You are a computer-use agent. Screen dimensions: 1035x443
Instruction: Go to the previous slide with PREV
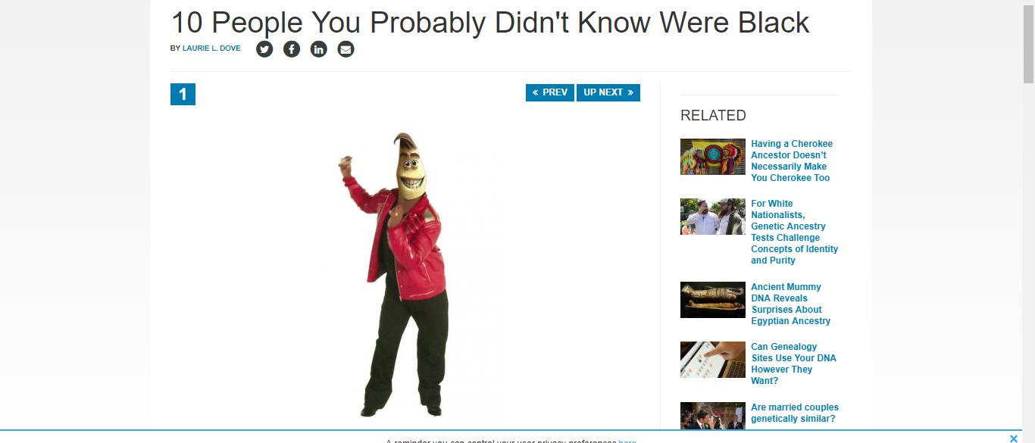[x=550, y=92]
